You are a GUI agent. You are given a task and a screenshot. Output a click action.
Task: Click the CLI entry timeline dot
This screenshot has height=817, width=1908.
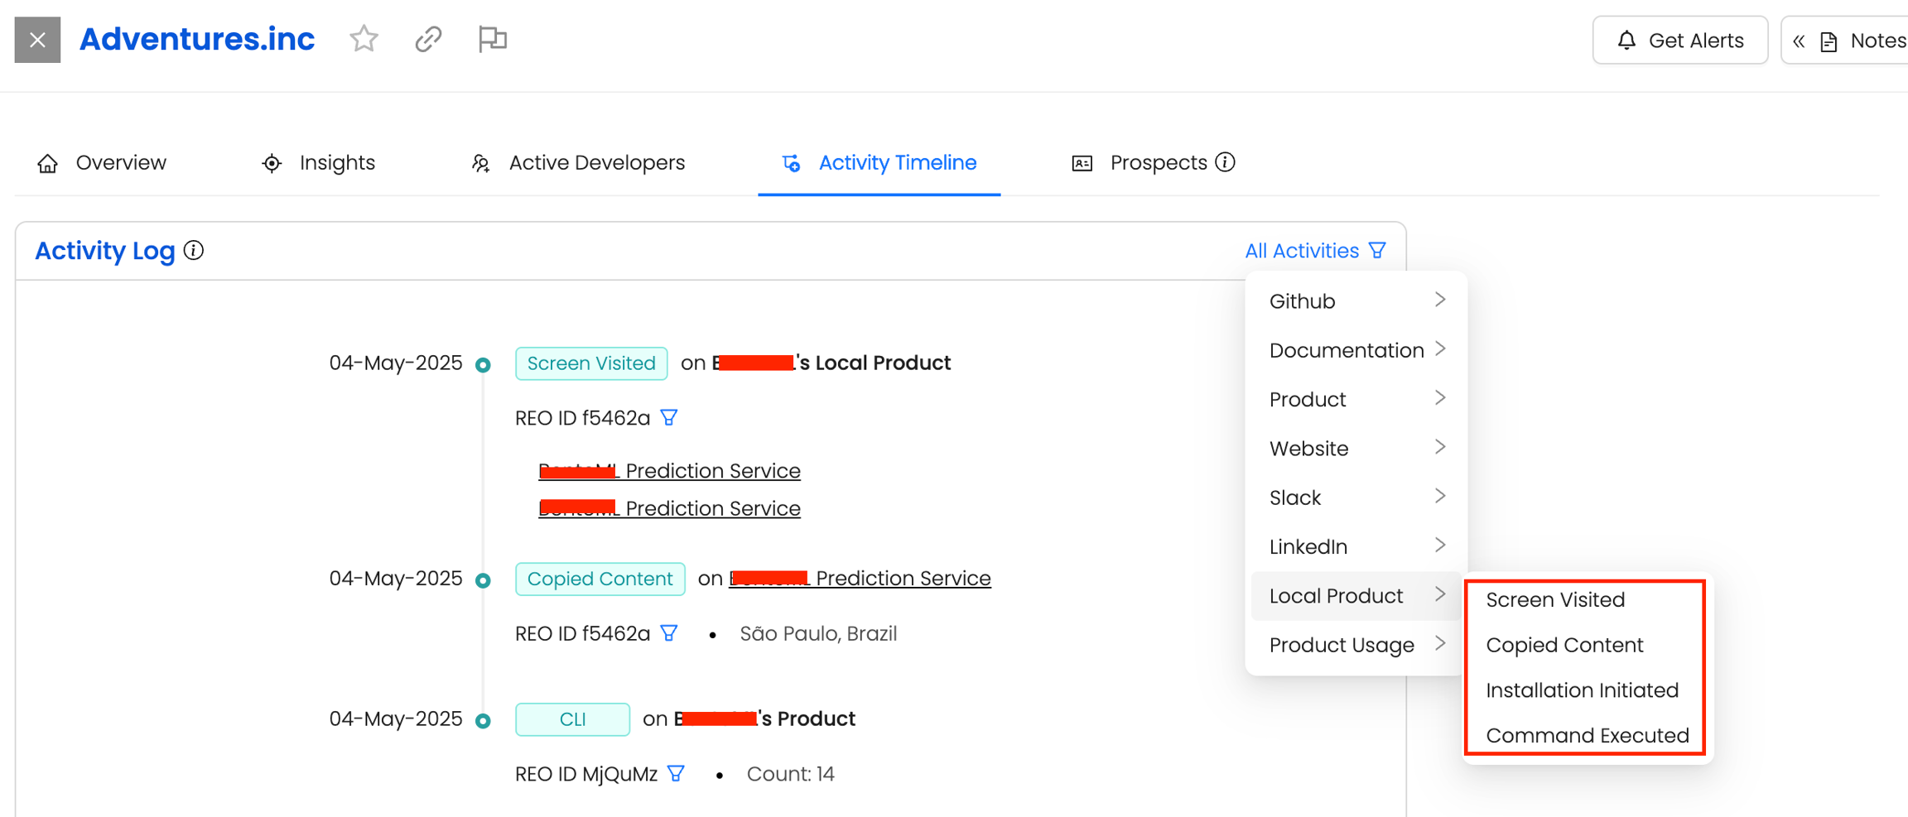(x=483, y=721)
